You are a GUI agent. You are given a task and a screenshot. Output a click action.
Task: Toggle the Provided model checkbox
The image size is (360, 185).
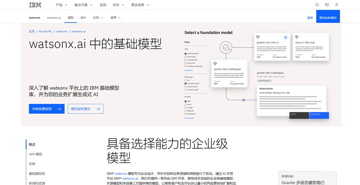185,84
